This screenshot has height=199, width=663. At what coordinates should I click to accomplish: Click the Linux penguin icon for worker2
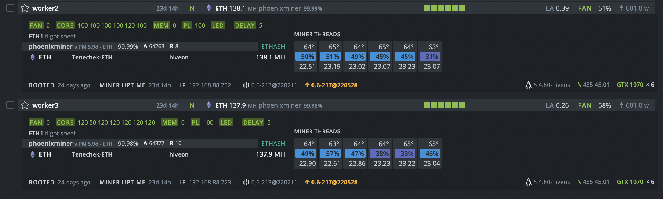[528, 85]
